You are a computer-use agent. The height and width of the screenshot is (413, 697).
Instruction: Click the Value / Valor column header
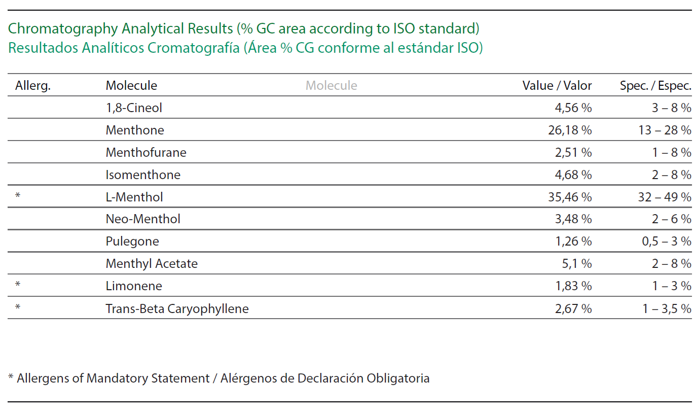pyautogui.click(x=557, y=85)
